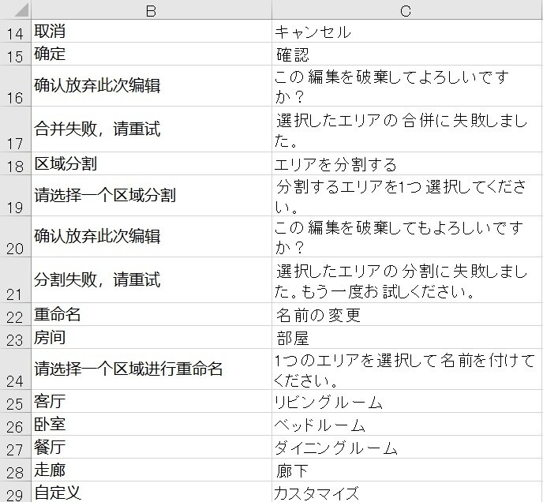Select row 29 header
Viewport: 543px width, 502px height.
pyautogui.click(x=15, y=492)
